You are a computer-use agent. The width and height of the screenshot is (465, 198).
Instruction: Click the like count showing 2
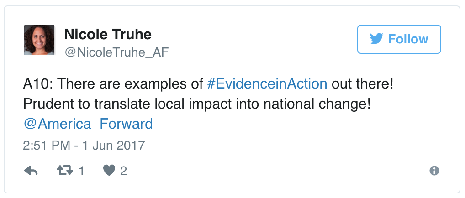click(x=123, y=171)
